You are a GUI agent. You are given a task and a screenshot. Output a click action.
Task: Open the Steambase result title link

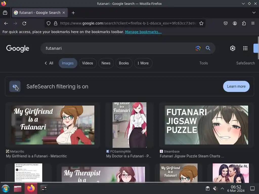(192, 156)
